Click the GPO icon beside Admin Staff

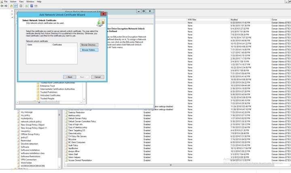[66, 154]
